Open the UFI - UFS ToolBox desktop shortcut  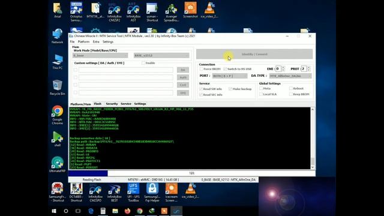point(133,192)
